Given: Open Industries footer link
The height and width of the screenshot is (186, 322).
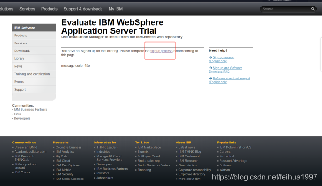Looking at the screenshot, I should click(x=103, y=152).
